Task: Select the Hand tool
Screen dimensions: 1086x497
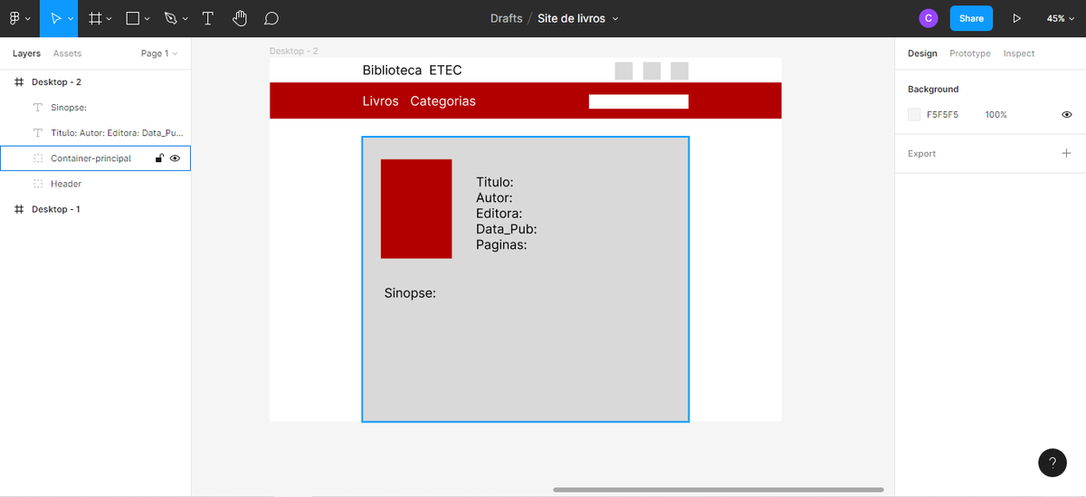Action: point(239,18)
